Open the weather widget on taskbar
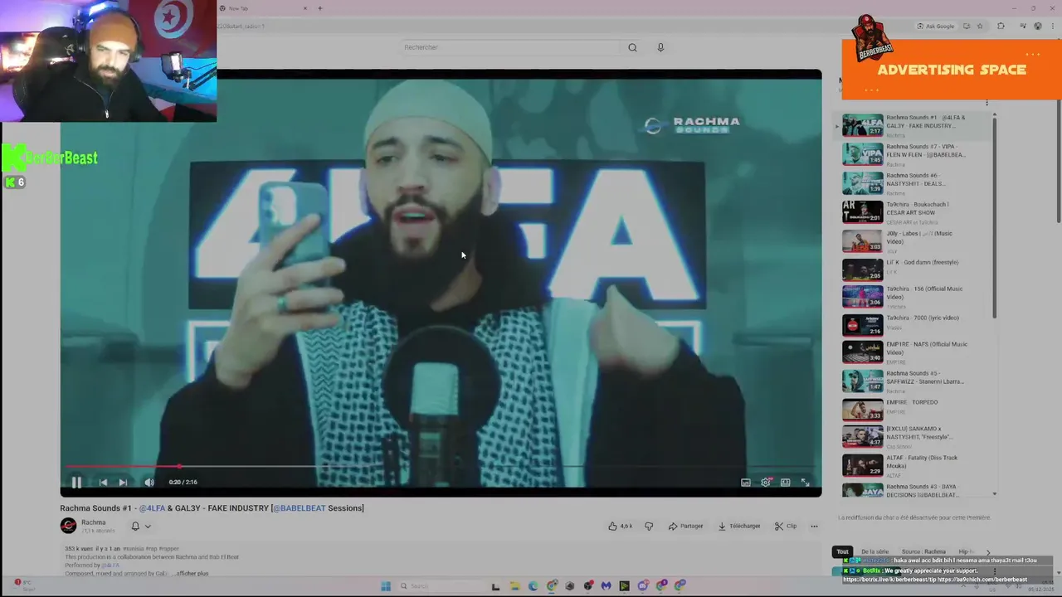Image resolution: width=1062 pixels, height=597 pixels. [23, 585]
